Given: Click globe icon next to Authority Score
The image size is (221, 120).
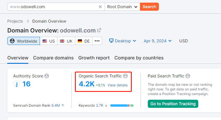Looking at the screenshot, I should pyautogui.click(x=47, y=76).
